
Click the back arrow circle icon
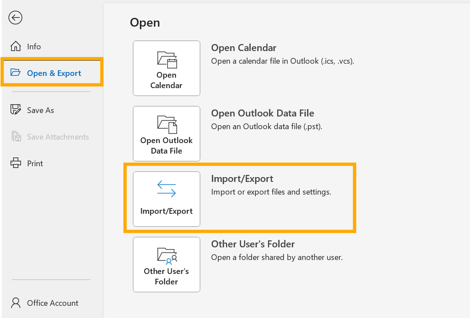pyautogui.click(x=15, y=17)
